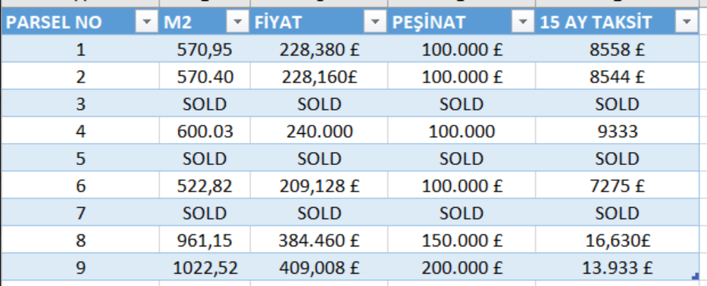The width and height of the screenshot is (707, 286).
Task: Open the M2 column filter dropdown
Action: pos(238,22)
